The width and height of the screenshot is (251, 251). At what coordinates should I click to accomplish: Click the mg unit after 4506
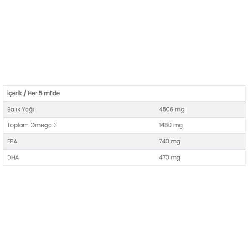point(180,110)
